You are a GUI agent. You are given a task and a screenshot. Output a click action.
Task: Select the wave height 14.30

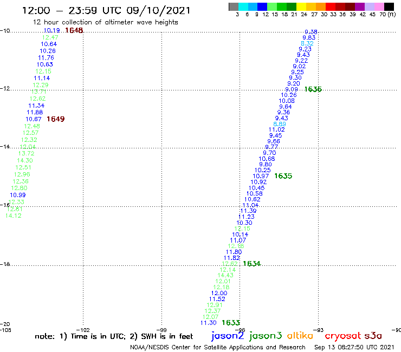click(x=25, y=160)
